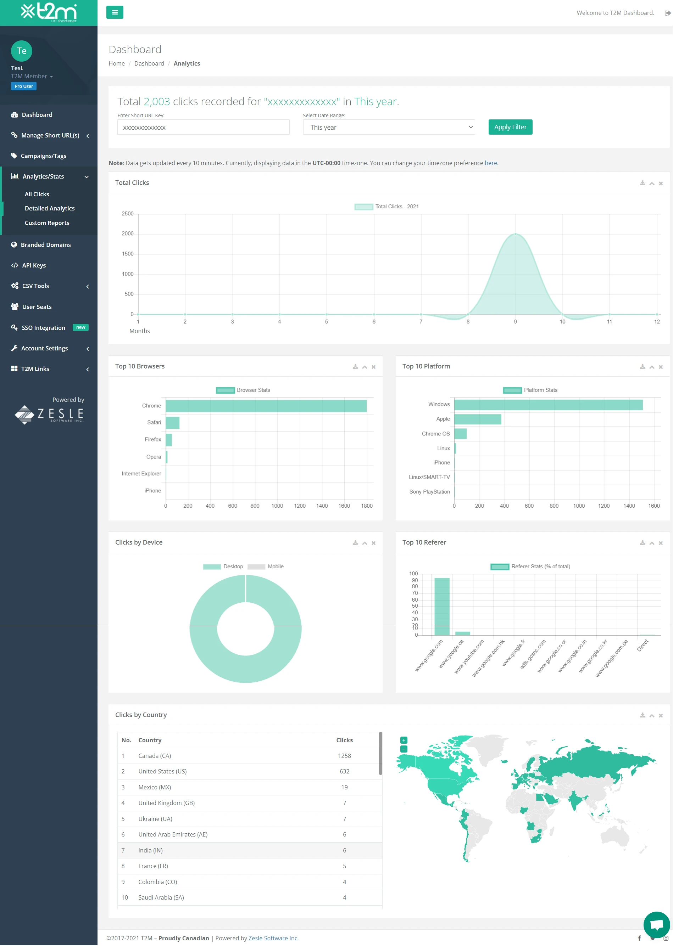Close the Clicks by Country panel
The image size is (673, 946).
(661, 715)
